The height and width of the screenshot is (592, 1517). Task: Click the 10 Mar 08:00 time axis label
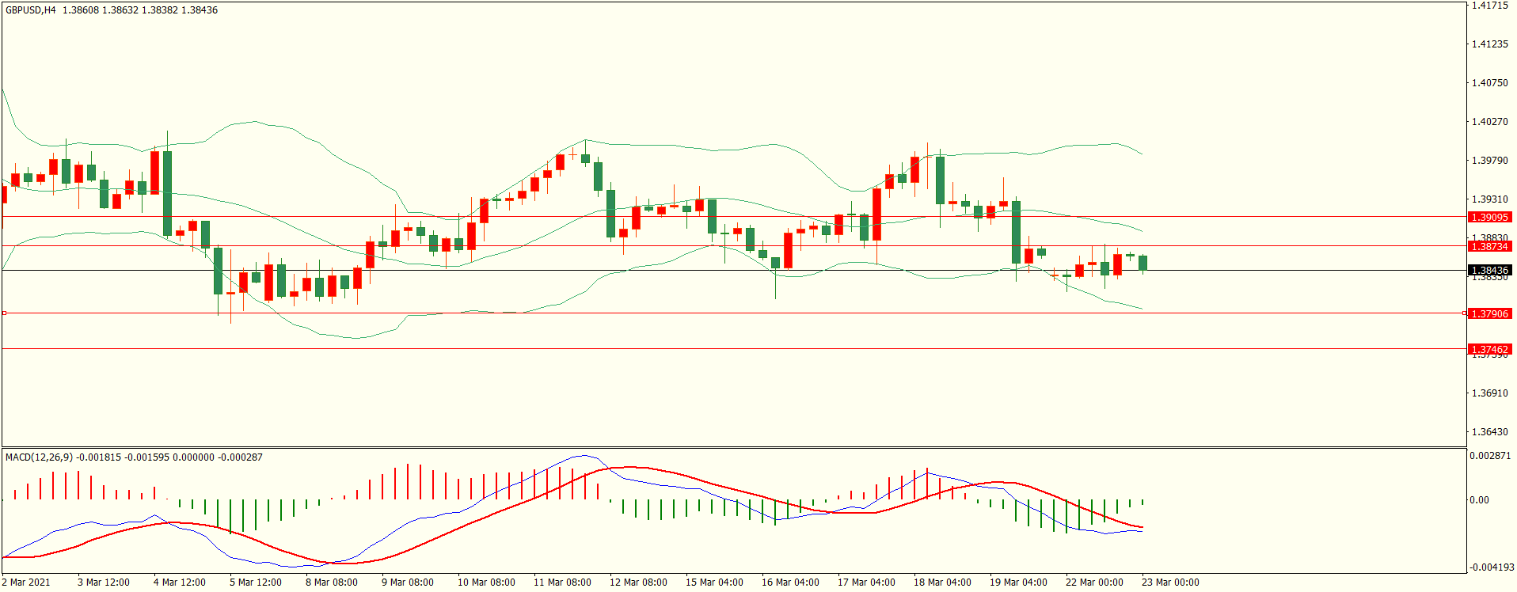(486, 583)
